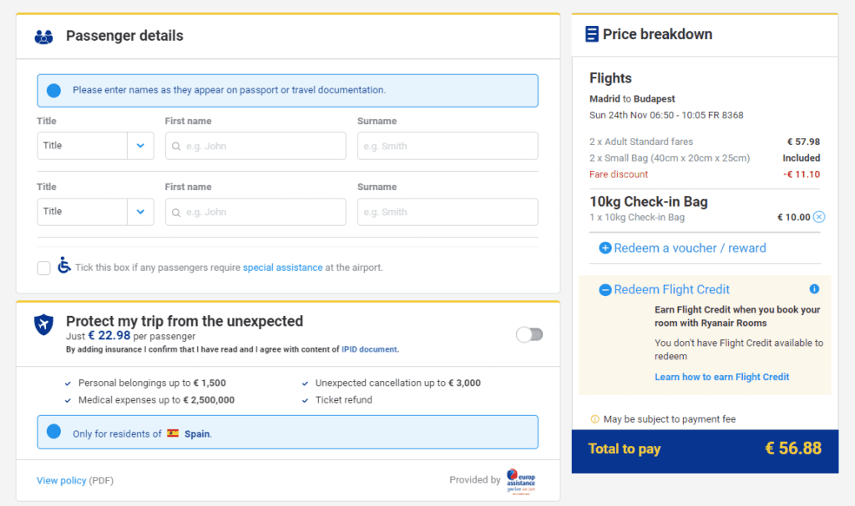Open first passenger Title dropdown
Screen dimensions: 855x506
(95, 145)
